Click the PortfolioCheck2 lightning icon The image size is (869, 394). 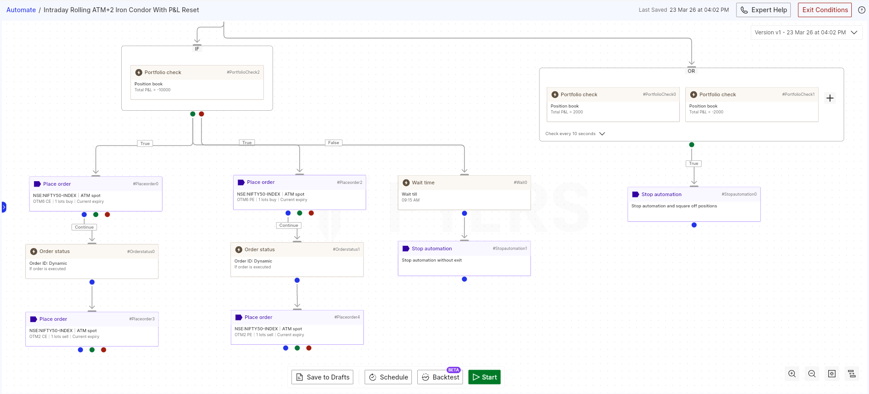[139, 72]
